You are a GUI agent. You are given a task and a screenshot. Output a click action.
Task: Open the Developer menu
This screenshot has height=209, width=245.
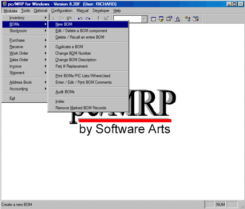tap(101, 10)
